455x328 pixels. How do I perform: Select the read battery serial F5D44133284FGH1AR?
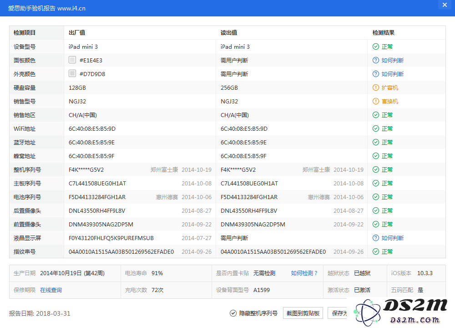point(249,197)
